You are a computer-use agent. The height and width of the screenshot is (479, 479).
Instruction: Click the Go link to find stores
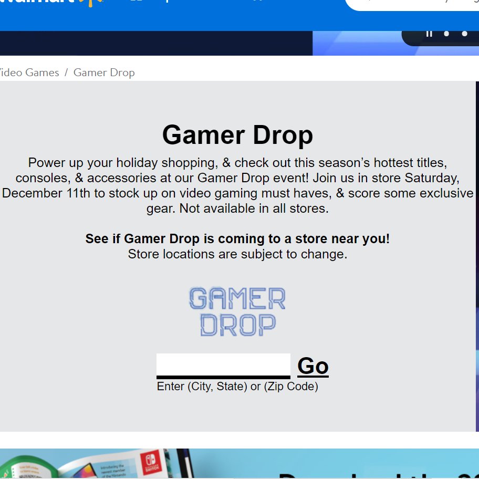(x=313, y=366)
